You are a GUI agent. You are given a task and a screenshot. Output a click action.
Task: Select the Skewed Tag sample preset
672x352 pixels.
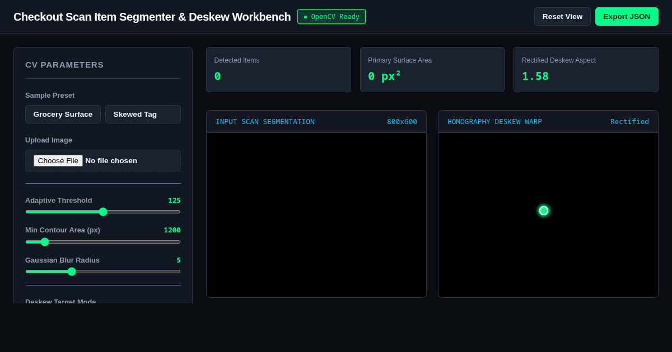click(x=143, y=115)
